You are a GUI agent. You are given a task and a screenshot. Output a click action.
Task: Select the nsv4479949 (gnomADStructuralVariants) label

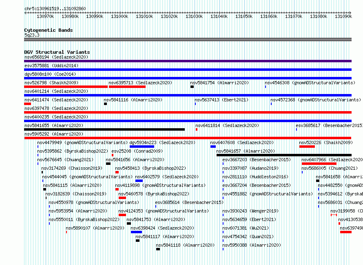click(82, 142)
